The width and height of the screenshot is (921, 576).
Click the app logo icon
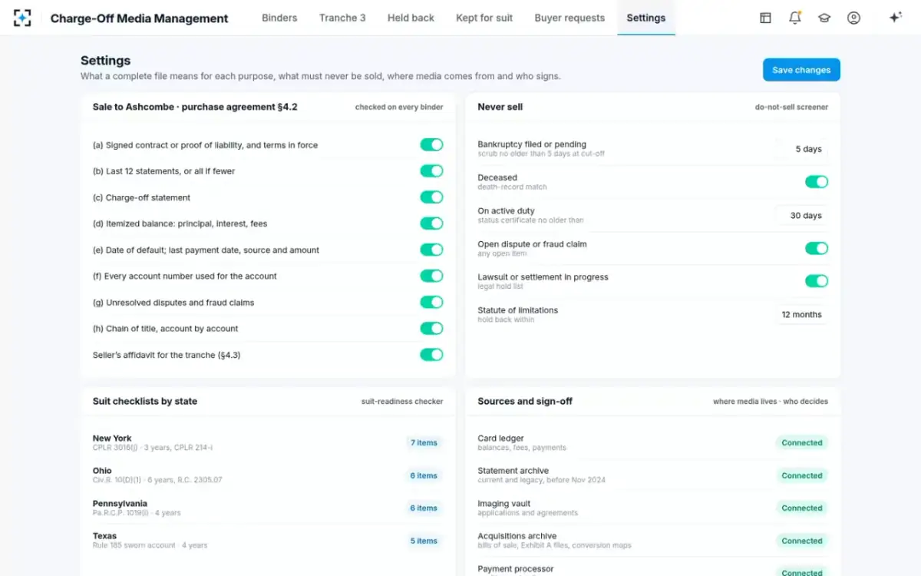22,18
